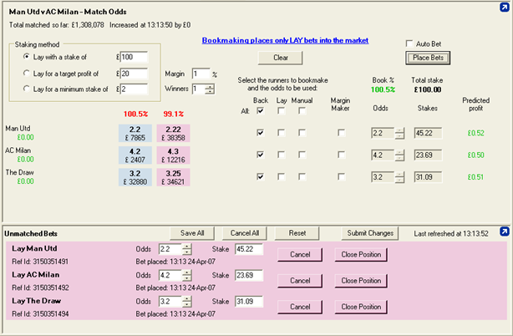Image resolution: width=513 pixels, height=336 pixels.
Task: Select Lay for a target profit of option
Action: tap(27, 74)
